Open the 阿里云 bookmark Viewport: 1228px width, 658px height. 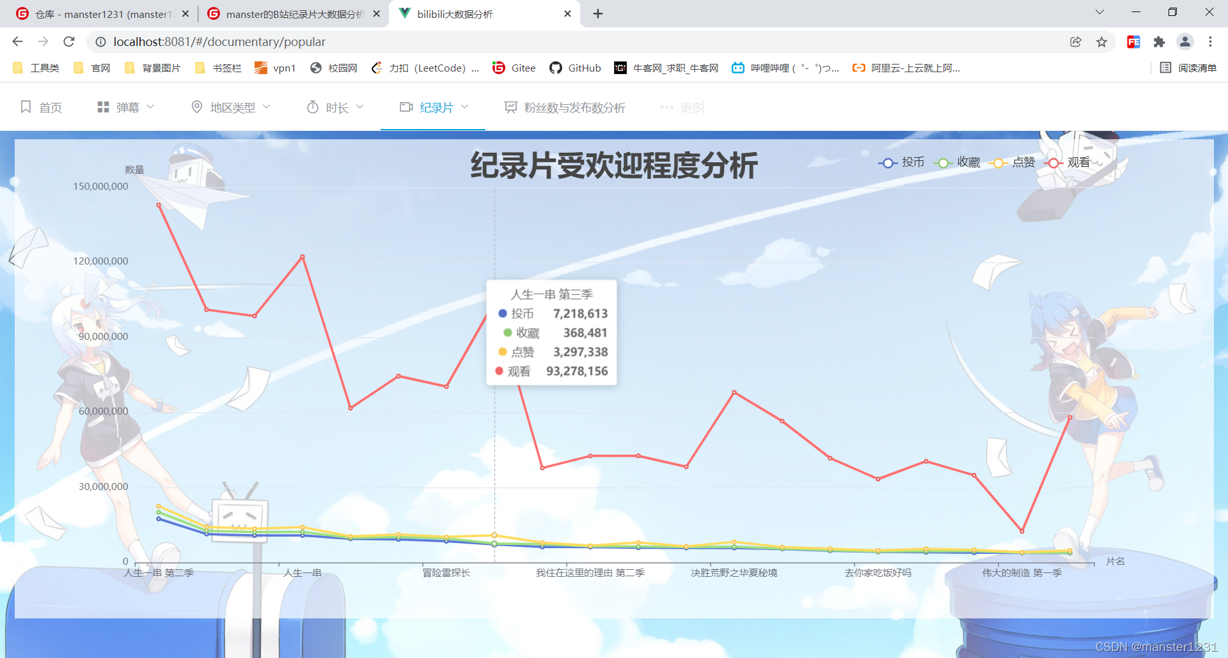pos(906,68)
